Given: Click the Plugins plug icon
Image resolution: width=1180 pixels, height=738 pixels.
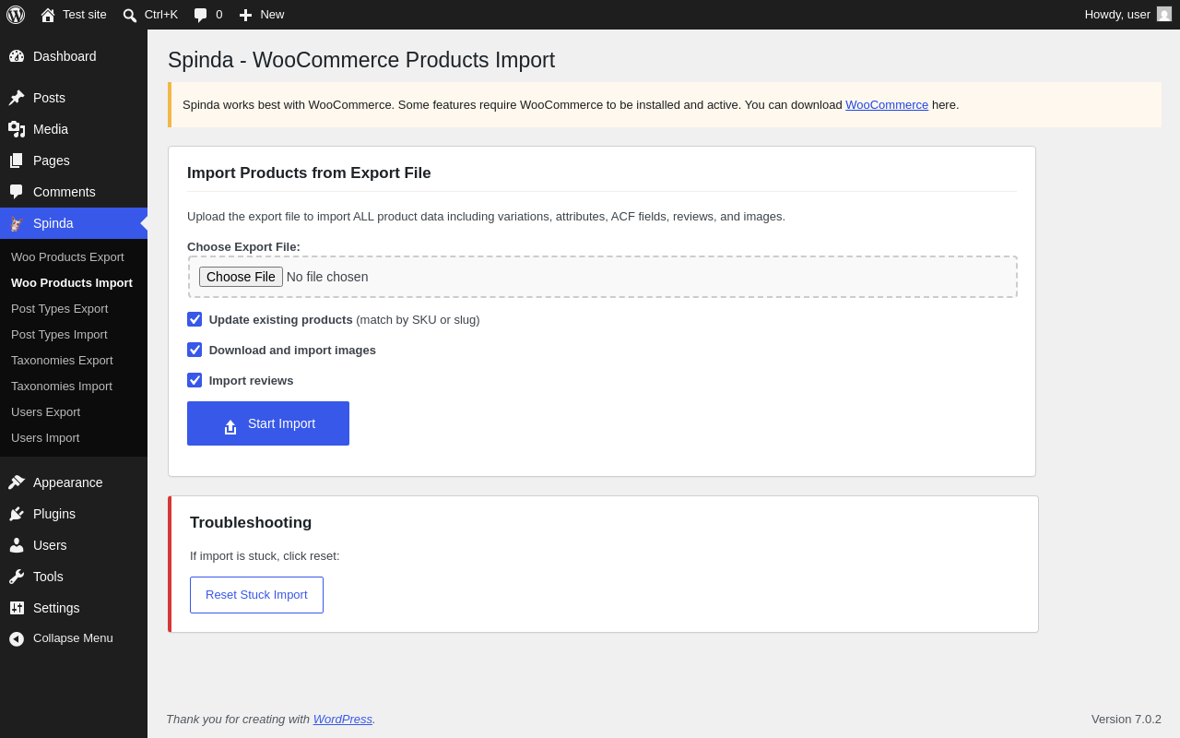Looking at the screenshot, I should [17, 514].
